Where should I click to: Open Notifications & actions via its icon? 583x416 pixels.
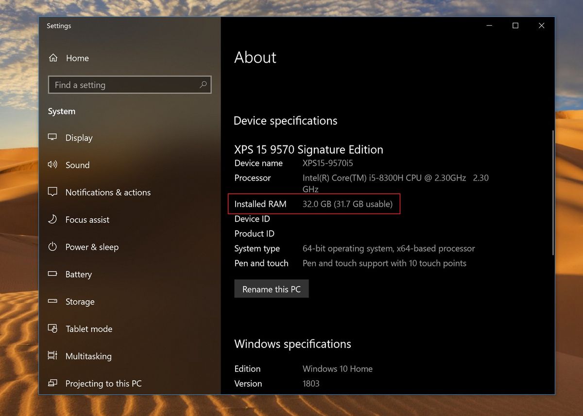(x=52, y=192)
